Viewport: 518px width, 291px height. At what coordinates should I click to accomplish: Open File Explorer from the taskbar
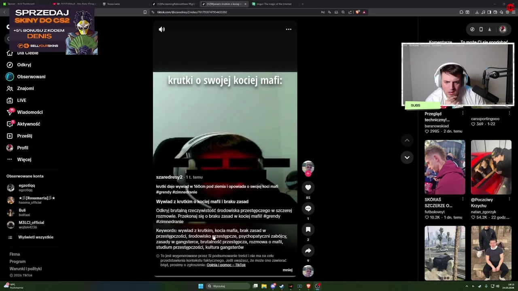coord(264,286)
